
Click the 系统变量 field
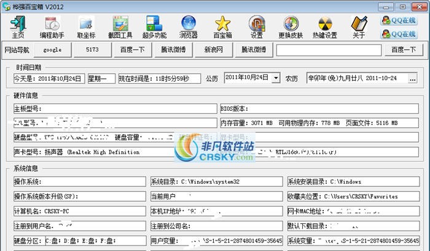click(353, 241)
